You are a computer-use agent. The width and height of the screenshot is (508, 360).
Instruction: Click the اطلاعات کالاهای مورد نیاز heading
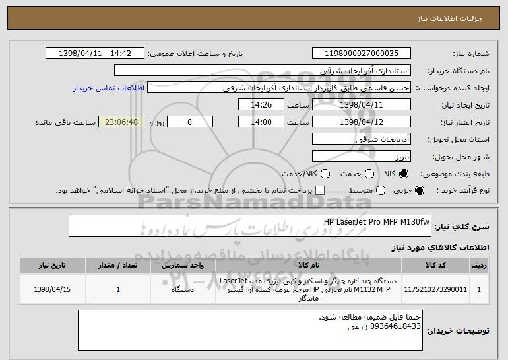tap(440, 248)
